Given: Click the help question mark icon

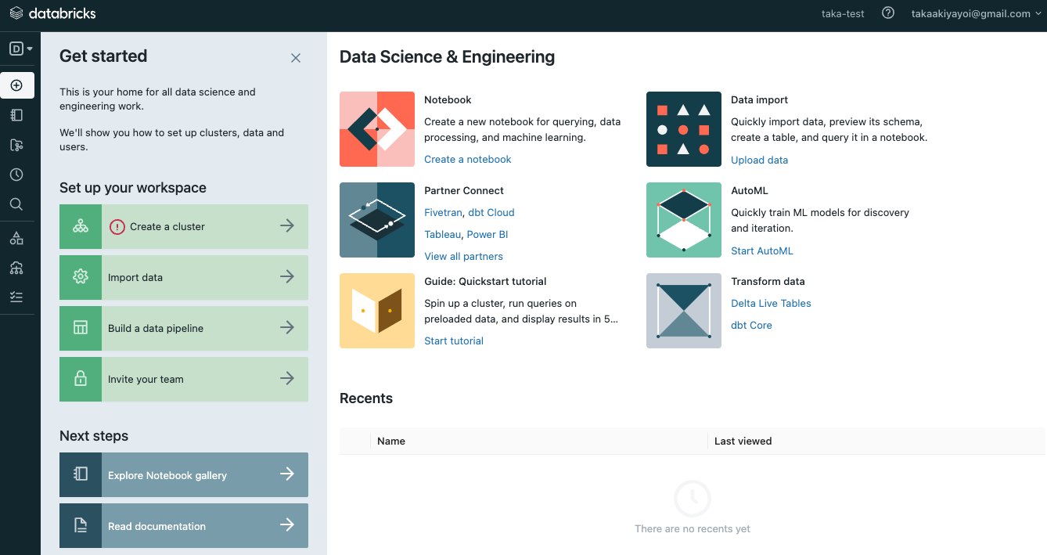Looking at the screenshot, I should coord(887,13).
